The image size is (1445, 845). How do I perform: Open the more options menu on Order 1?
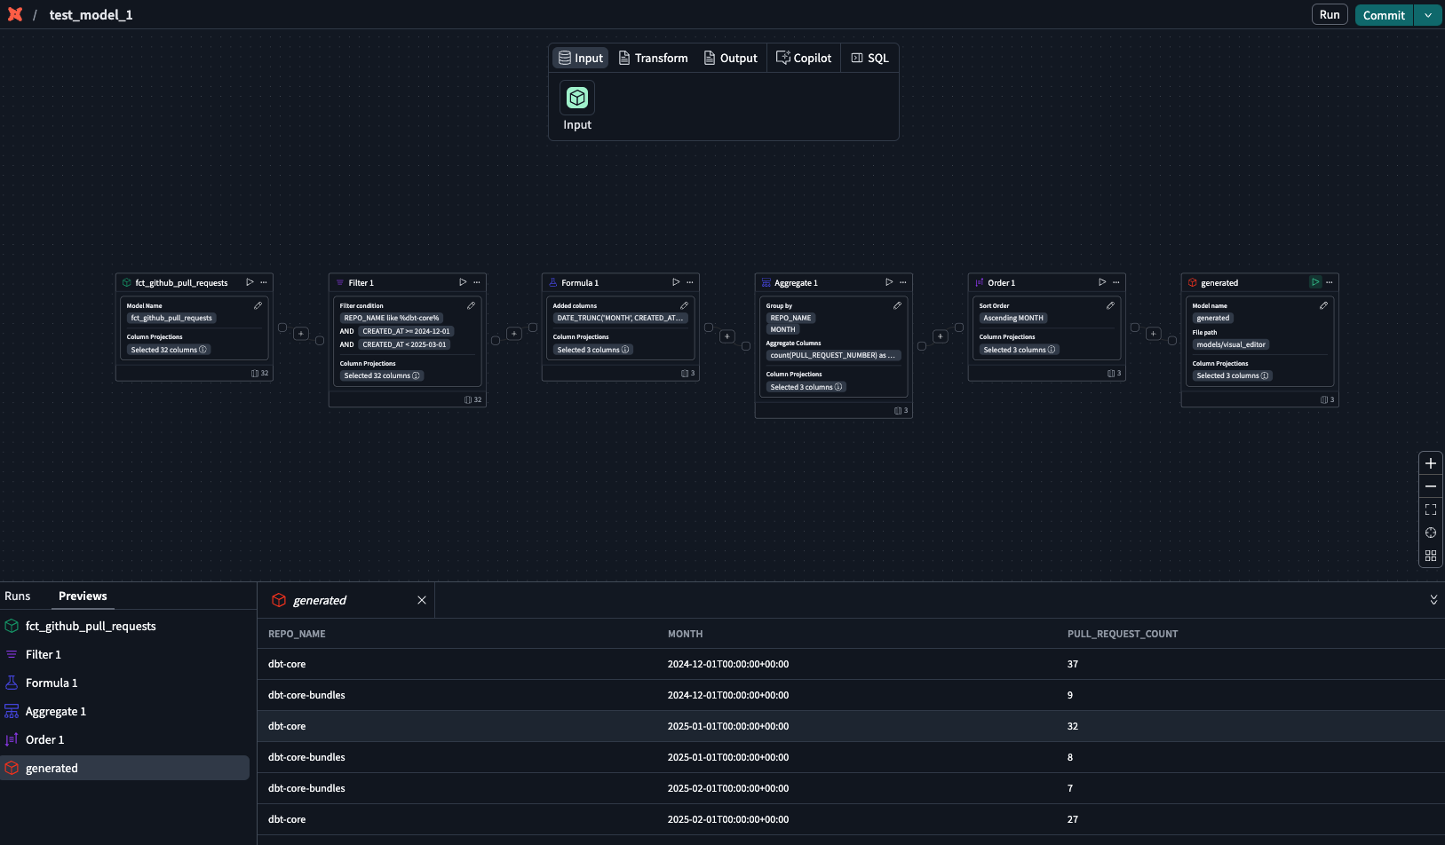[1116, 282]
